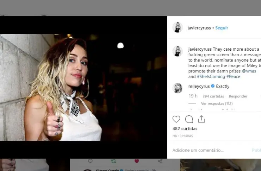Follow javiercyruss via Seguir
This screenshot has width=261, height=171.
tap(222, 28)
